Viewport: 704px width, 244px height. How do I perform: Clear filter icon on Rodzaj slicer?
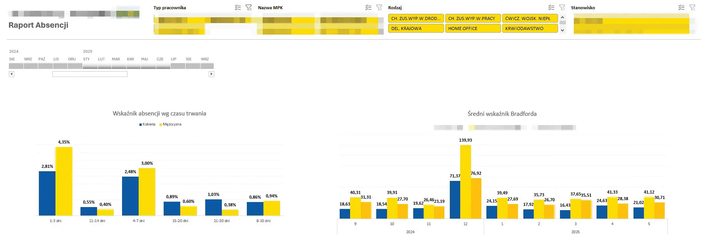562,8
